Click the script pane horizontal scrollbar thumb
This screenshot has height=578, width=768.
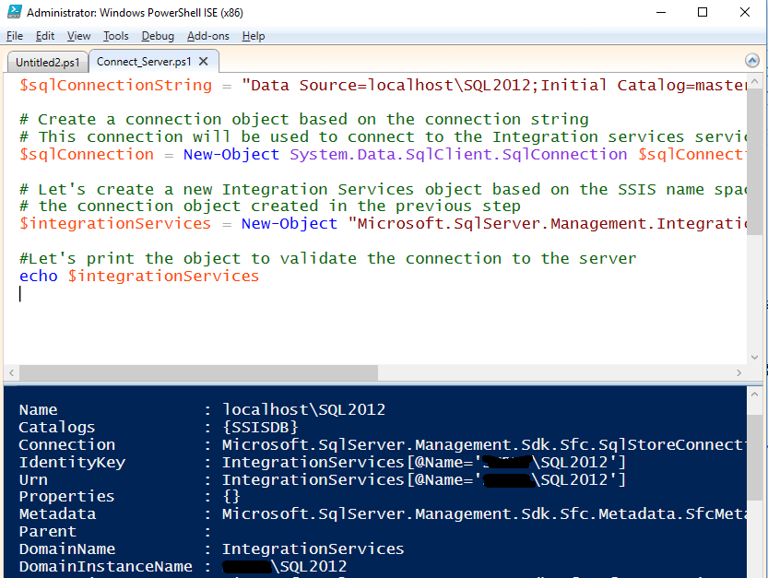[198, 372]
